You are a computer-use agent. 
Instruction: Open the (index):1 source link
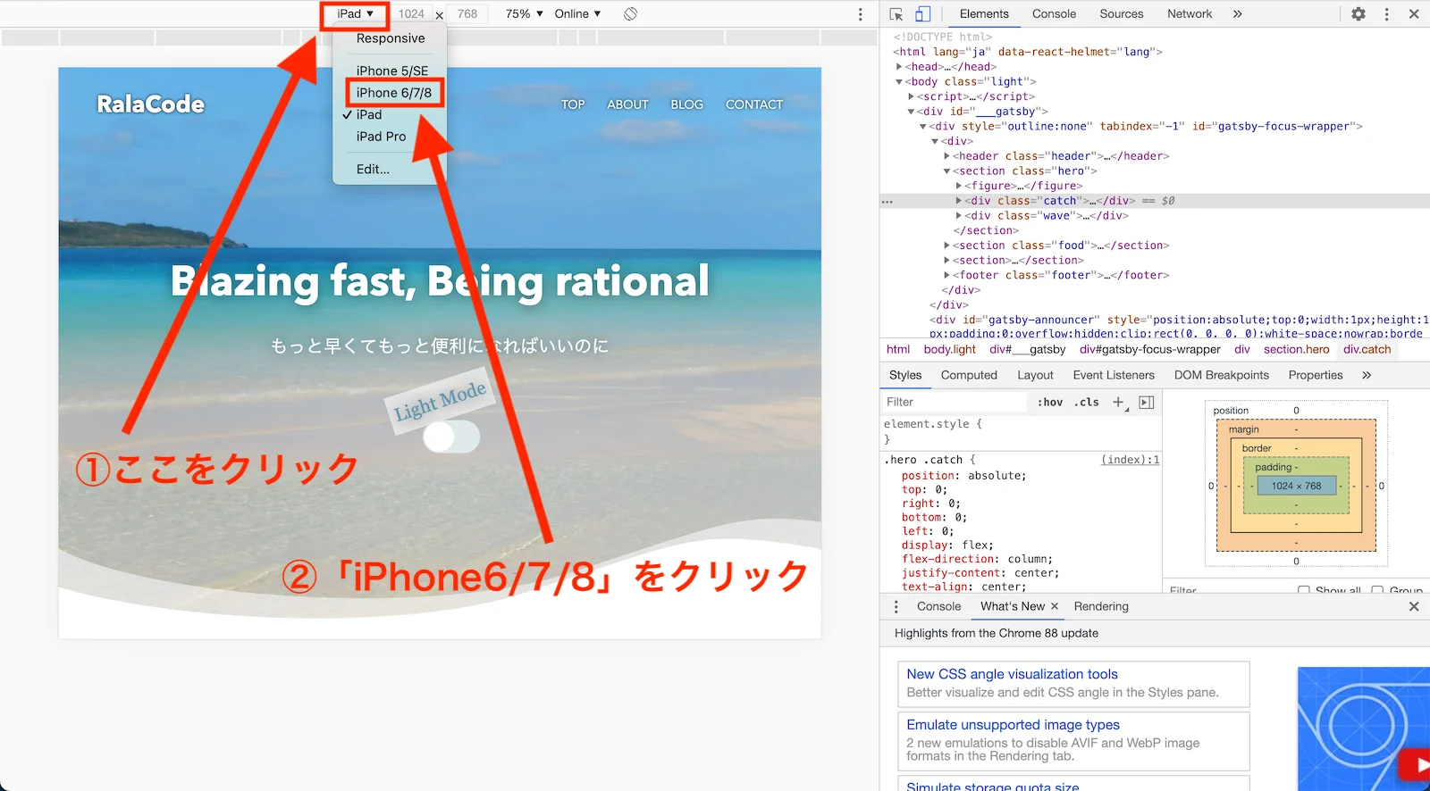point(1130,460)
